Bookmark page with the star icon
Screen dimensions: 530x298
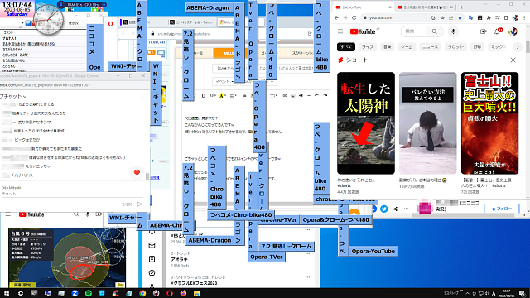460,17
